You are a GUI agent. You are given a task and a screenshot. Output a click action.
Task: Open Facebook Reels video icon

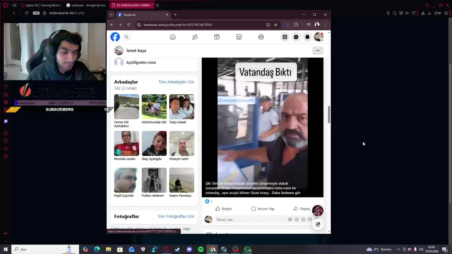point(217,37)
